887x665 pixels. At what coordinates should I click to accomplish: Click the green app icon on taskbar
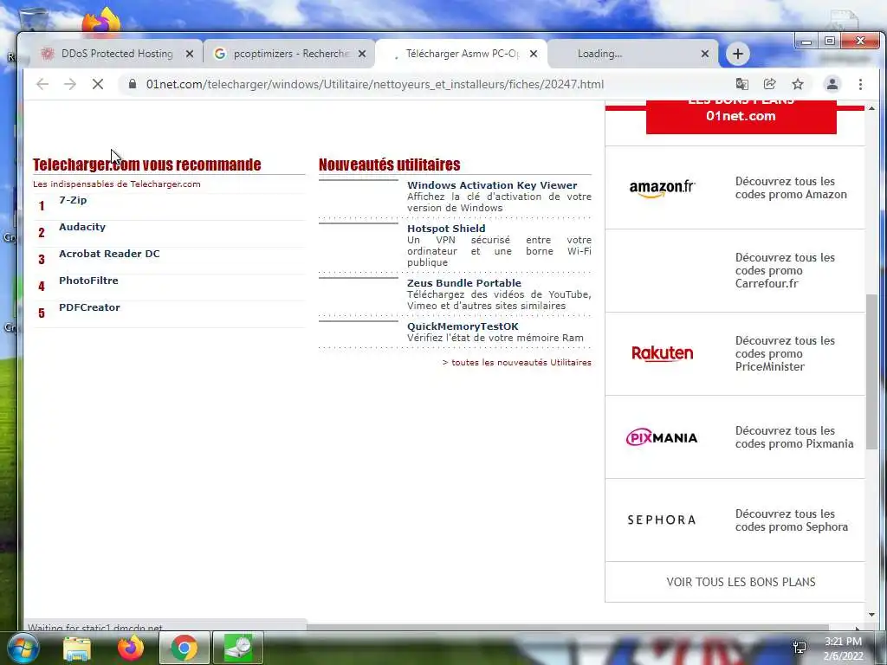(x=238, y=648)
